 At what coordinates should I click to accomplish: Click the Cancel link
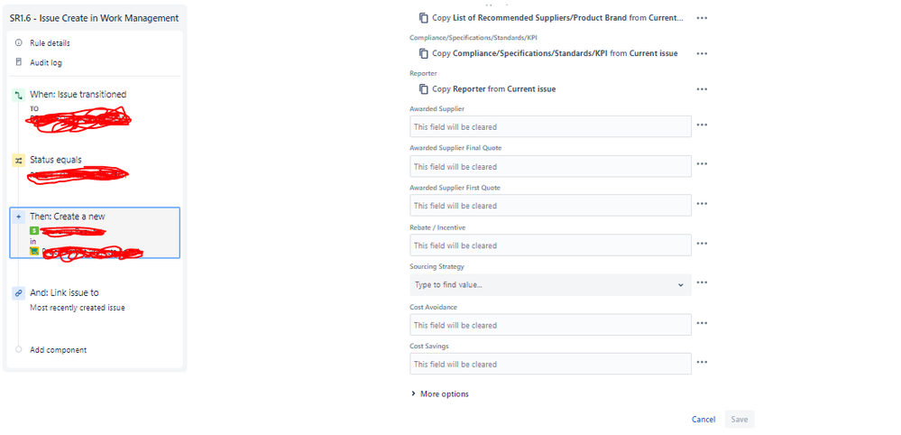703,420
